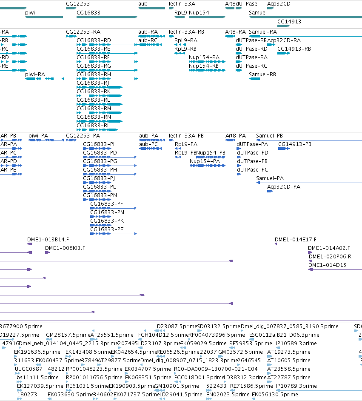Viewport: 362px width, 401px height.
Task: Select the lectin-33A-RB transcript label
Action: click(186, 32)
